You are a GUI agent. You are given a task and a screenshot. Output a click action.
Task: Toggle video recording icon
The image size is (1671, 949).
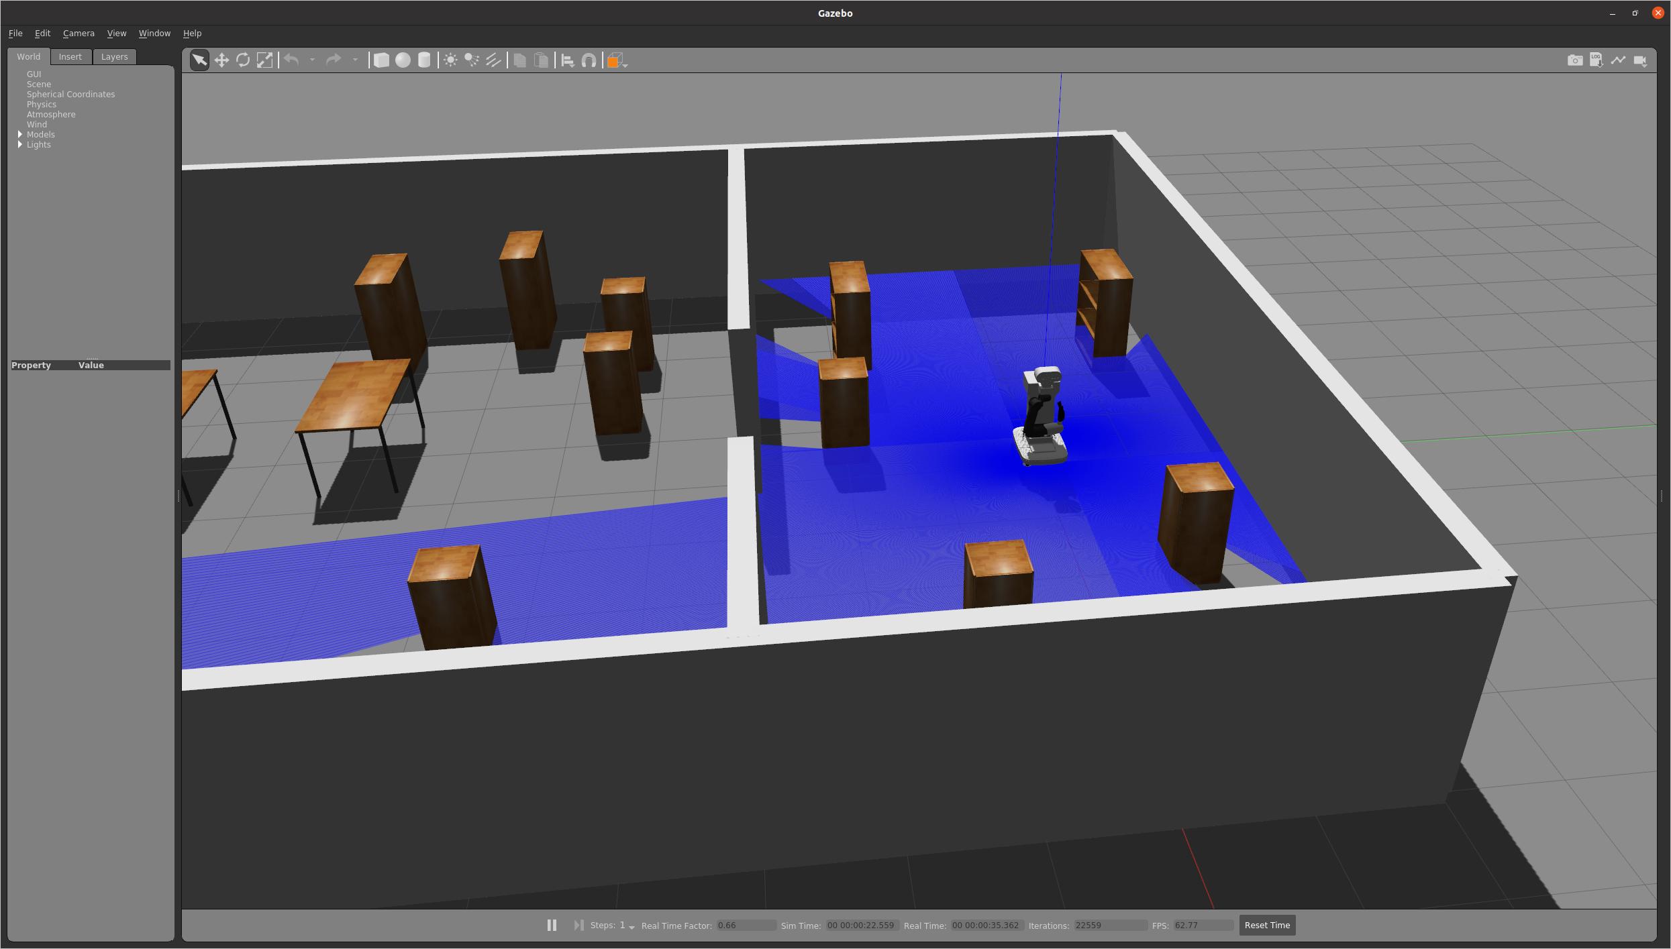1639,60
